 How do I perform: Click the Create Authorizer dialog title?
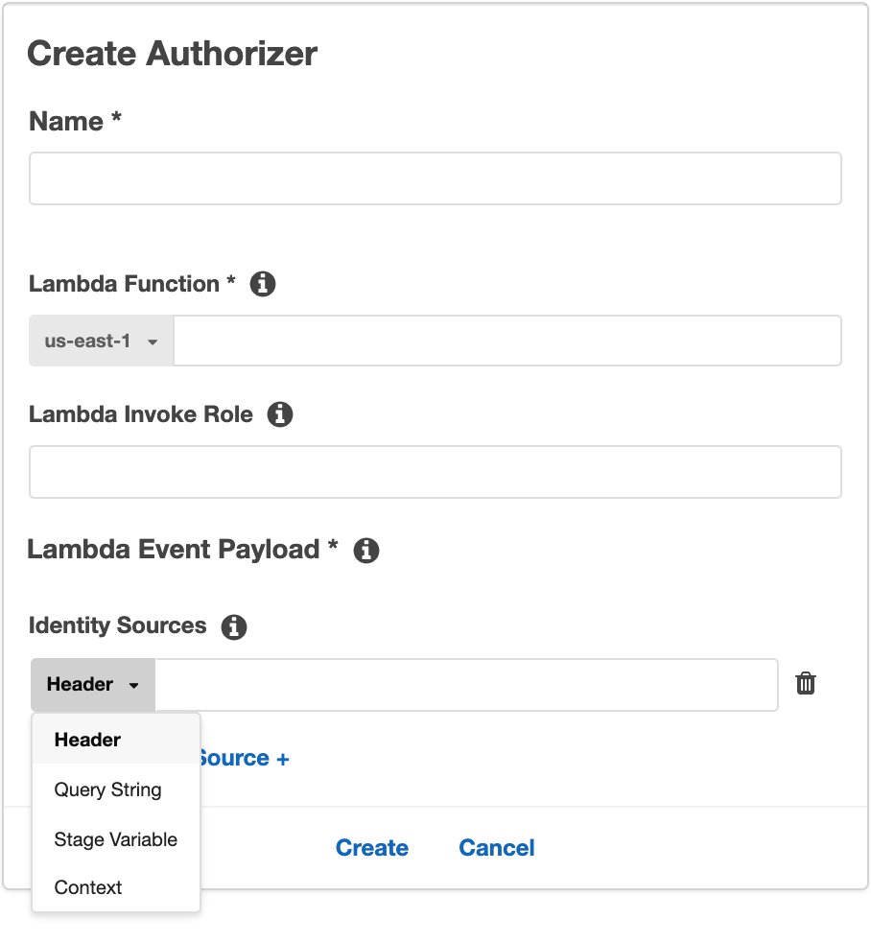point(173,54)
